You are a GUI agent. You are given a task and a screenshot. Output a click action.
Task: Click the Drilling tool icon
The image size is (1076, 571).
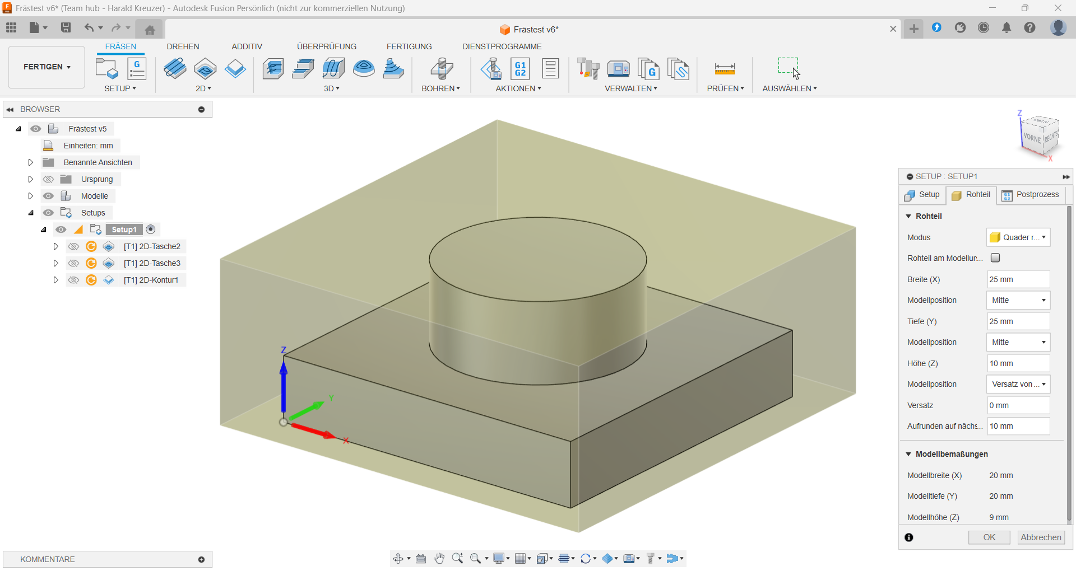click(x=441, y=69)
